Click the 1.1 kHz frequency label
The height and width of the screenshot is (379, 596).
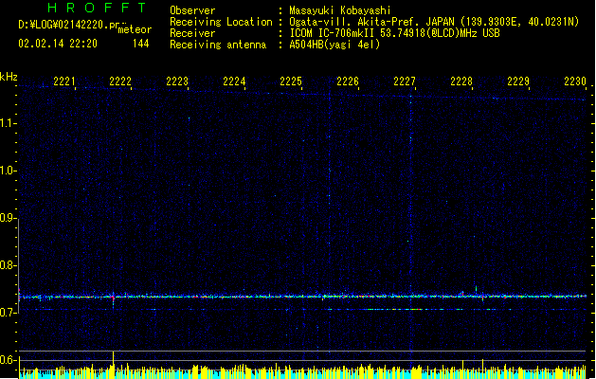click(x=9, y=123)
